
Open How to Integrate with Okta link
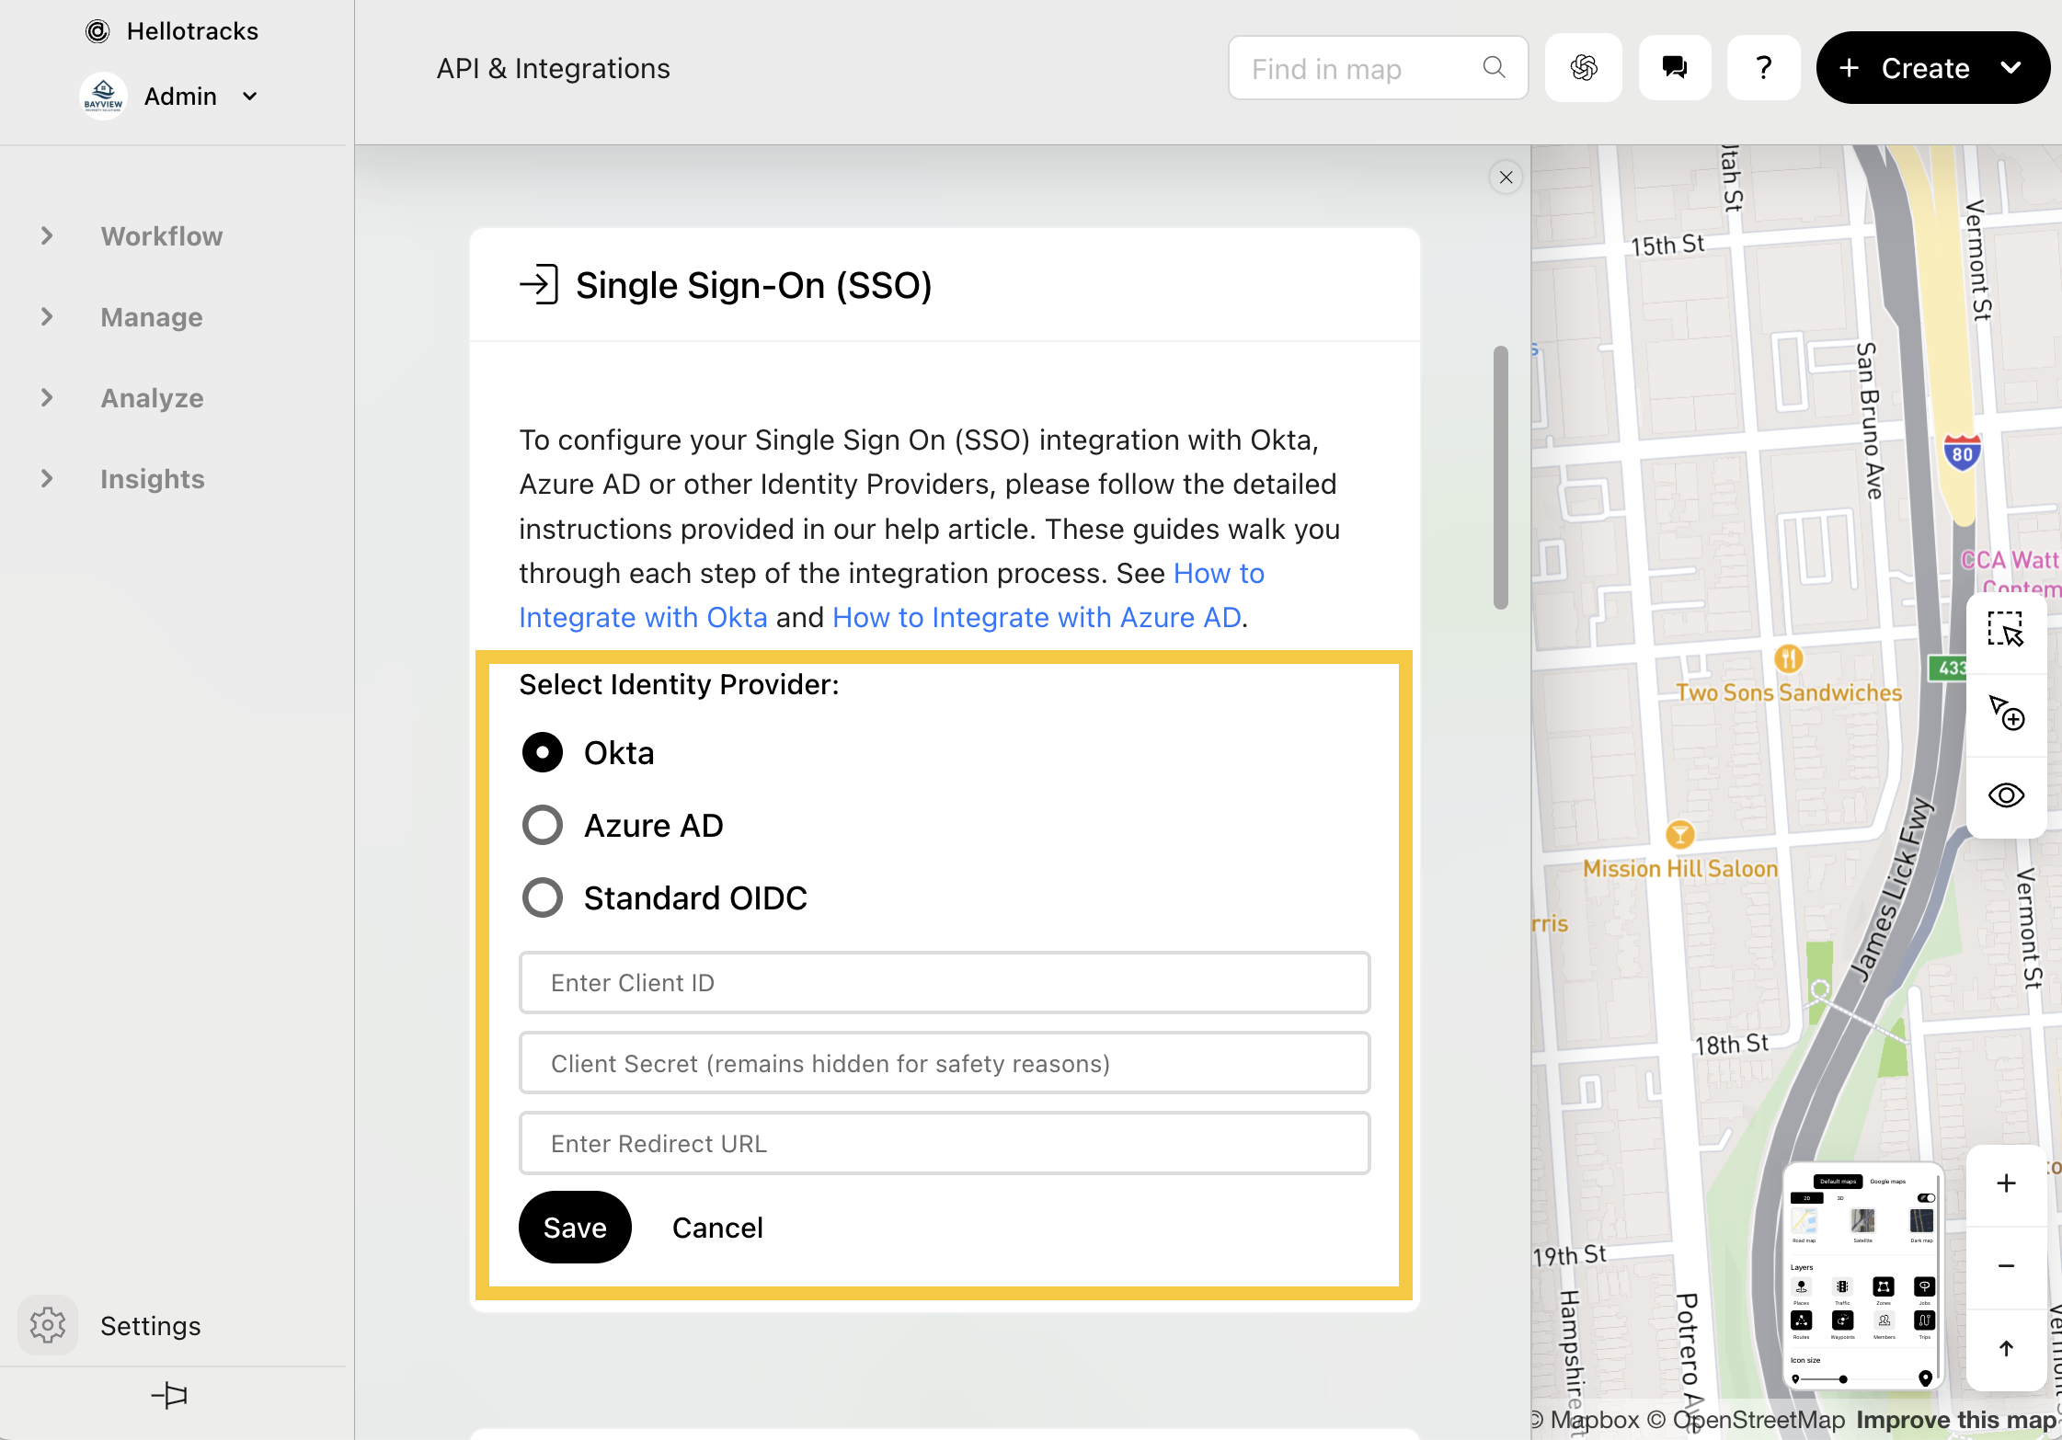coord(644,617)
